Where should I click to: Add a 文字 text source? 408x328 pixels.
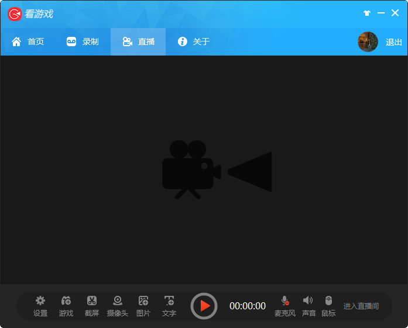pos(169,306)
